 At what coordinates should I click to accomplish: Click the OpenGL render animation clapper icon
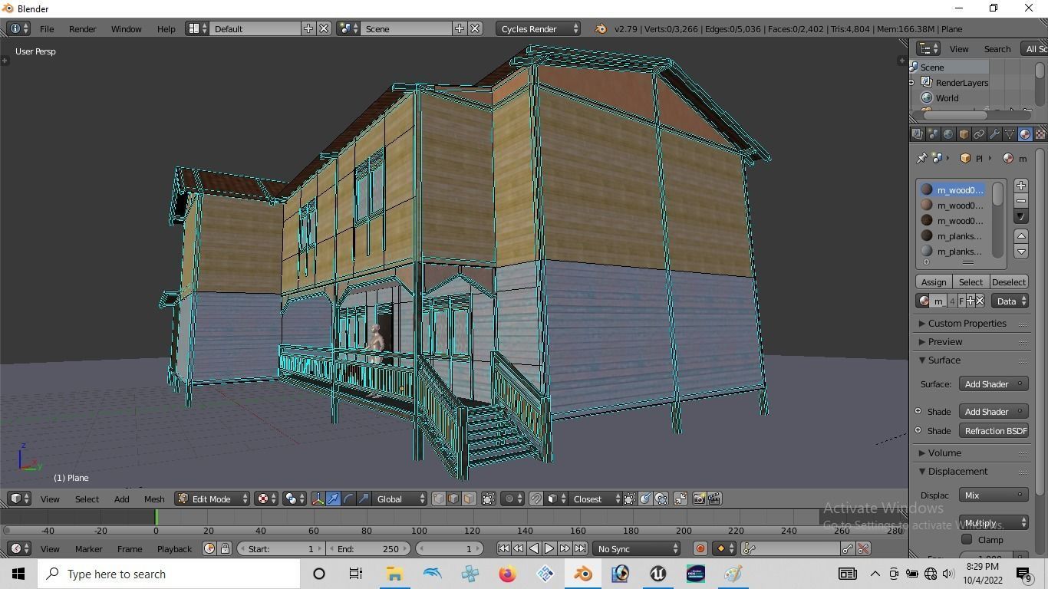[714, 499]
